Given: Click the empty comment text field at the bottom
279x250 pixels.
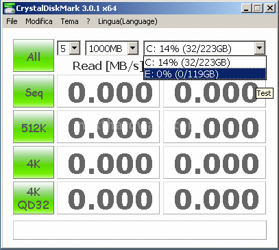Looking at the screenshot, I should pos(140,230).
